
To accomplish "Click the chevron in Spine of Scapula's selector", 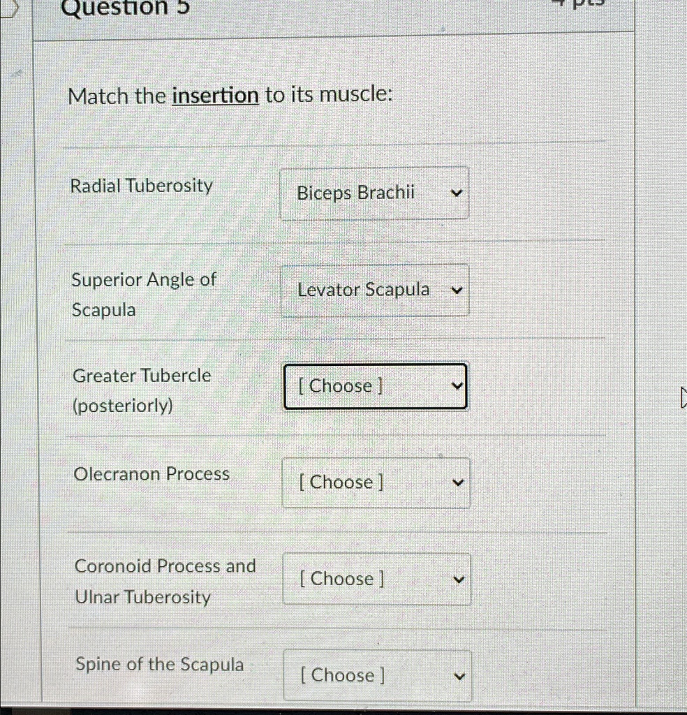I will tap(459, 676).
